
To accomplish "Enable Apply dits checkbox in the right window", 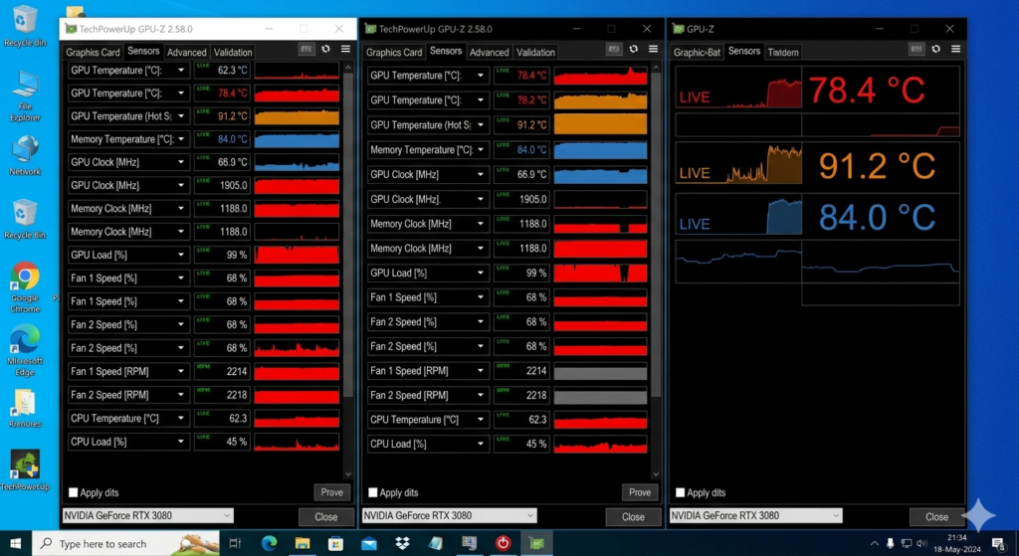I will tap(681, 492).
